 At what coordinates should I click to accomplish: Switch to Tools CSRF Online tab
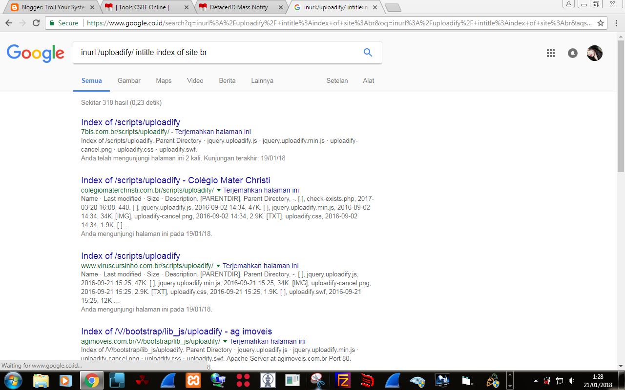coord(146,7)
